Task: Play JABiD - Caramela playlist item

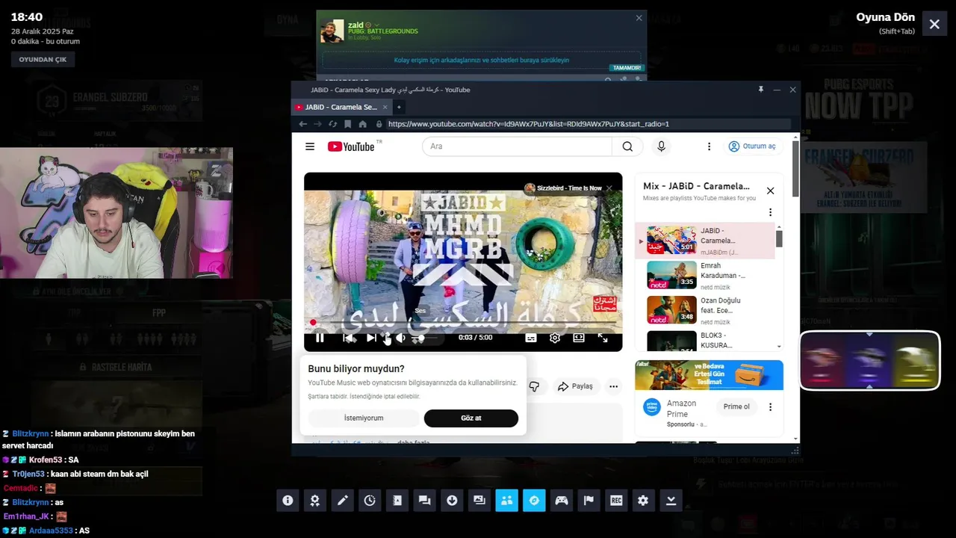Action: 704,241
